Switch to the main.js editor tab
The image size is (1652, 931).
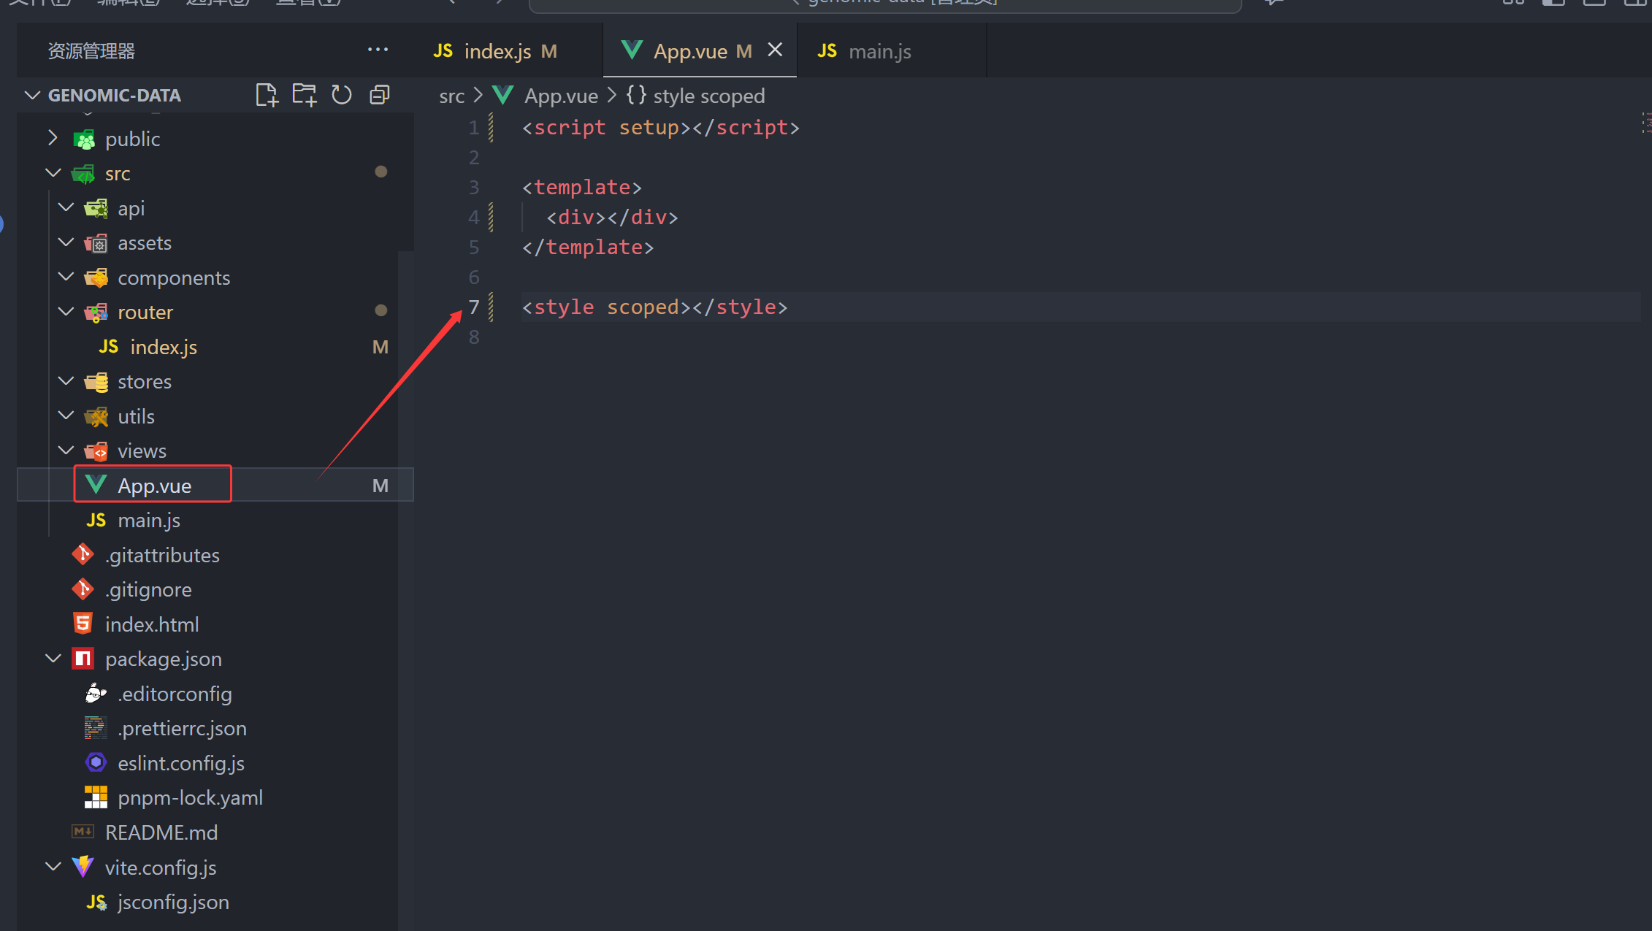[x=879, y=51]
